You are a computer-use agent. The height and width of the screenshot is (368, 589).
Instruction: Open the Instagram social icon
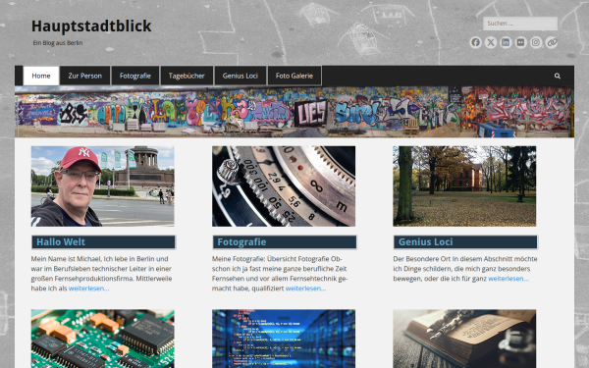pos(536,42)
